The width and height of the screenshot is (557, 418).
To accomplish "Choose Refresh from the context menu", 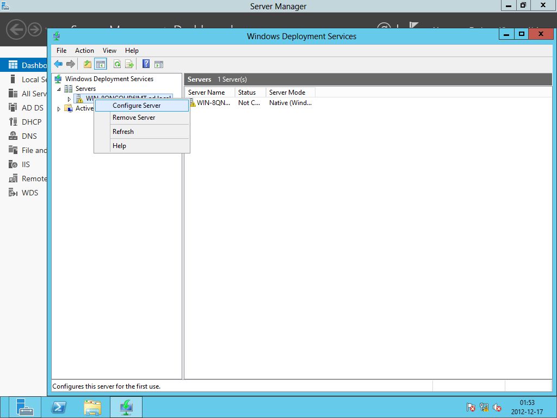I will tap(142, 132).
